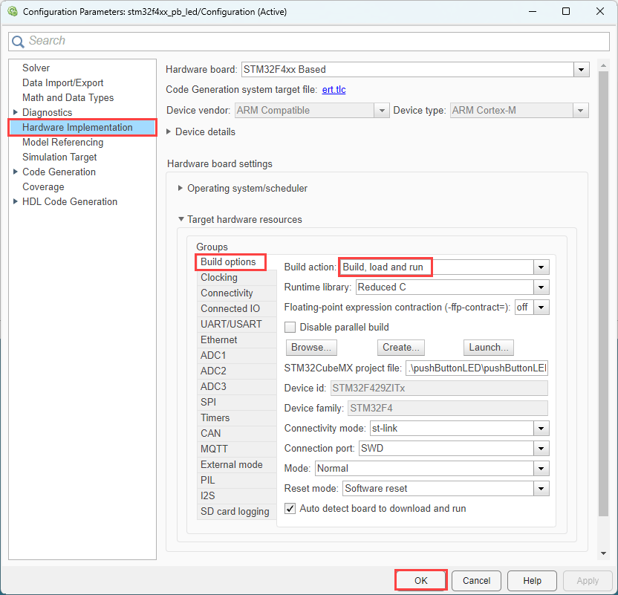Open the Runtime library dropdown
Viewport: 618px width, 595px height.
[541, 287]
